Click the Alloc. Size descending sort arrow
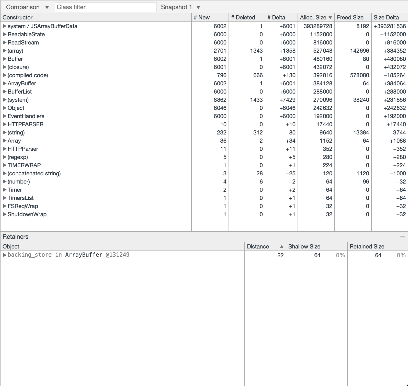 (330, 18)
